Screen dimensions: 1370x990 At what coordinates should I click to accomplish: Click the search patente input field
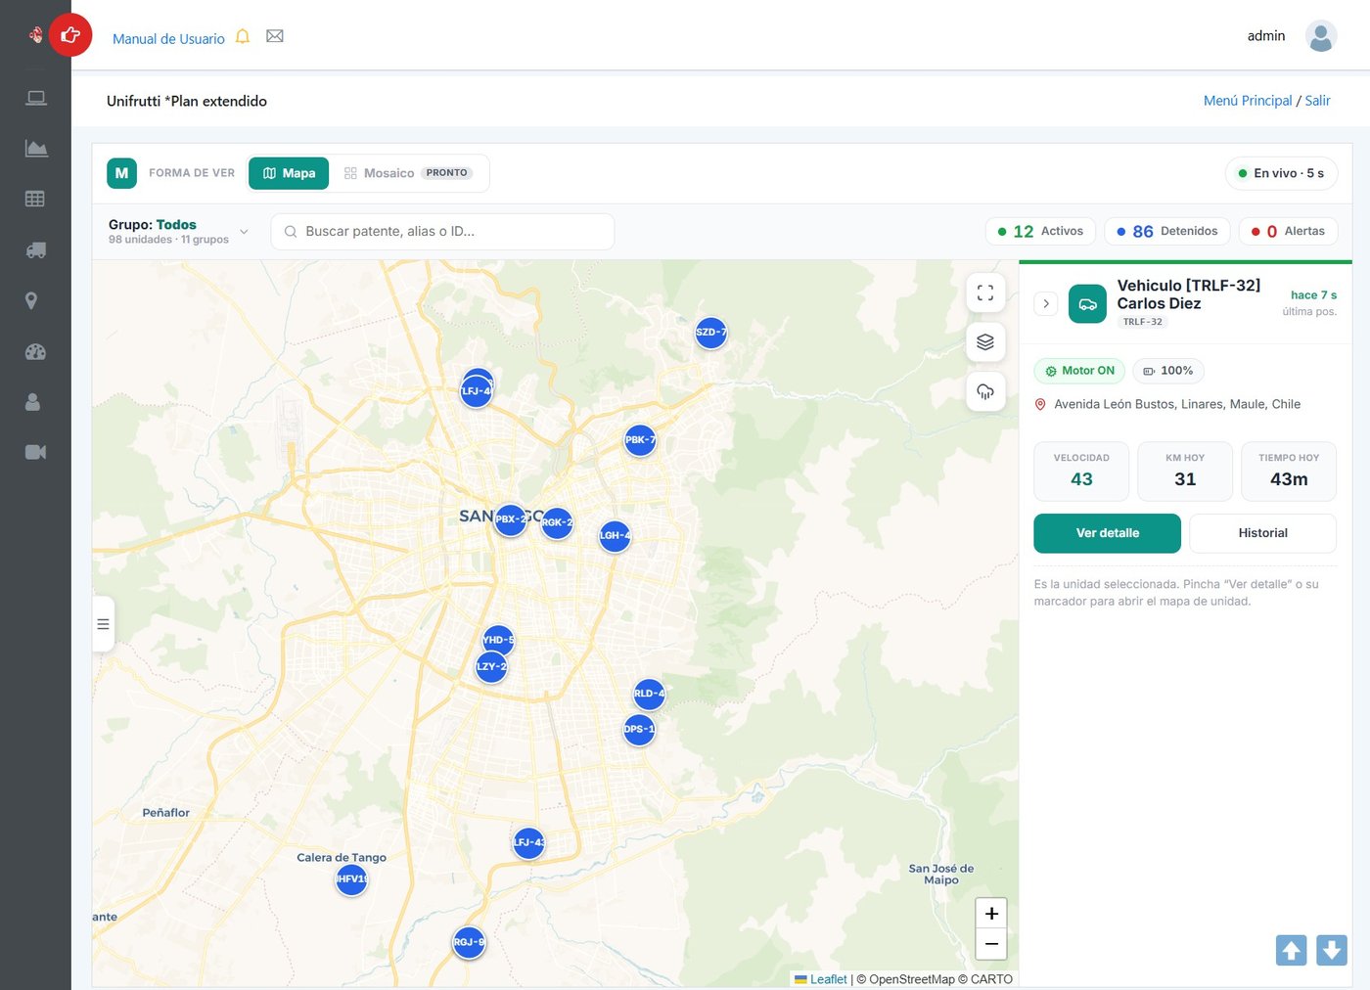point(442,232)
